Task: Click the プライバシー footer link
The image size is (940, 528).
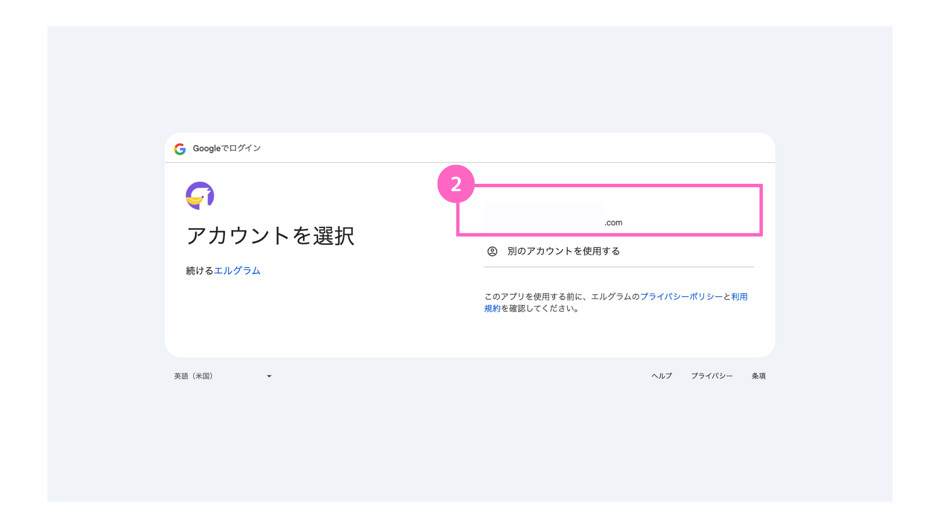Action: 711,376
